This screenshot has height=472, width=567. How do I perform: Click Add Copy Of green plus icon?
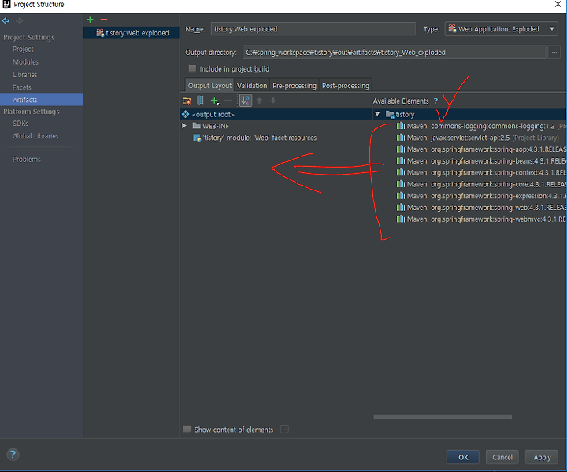coord(215,101)
